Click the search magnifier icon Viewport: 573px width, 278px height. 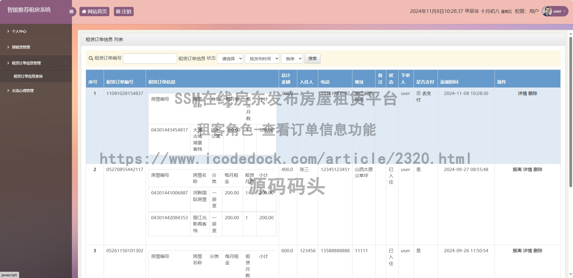pyautogui.click(x=91, y=58)
